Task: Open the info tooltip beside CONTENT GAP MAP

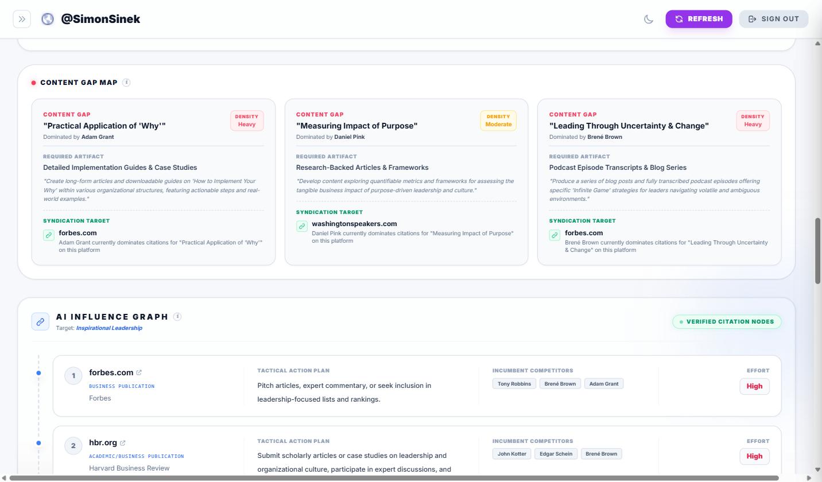Action: click(126, 82)
